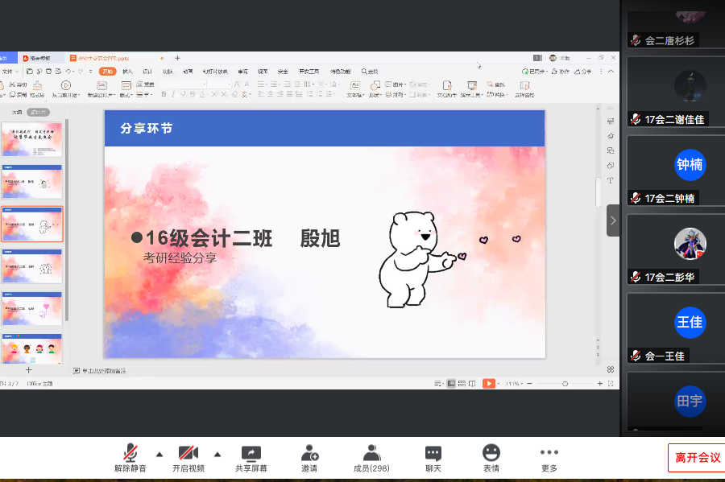This screenshot has width=725, height=482.
Task: Expand audio options arrow beside 解除静音
Action: pyautogui.click(x=159, y=453)
